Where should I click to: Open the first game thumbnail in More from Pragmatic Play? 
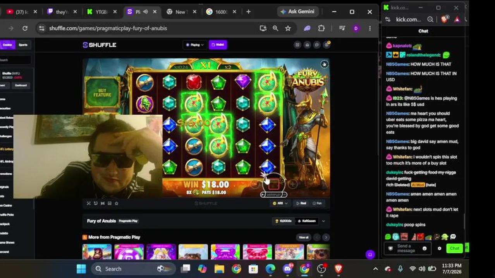point(97,252)
